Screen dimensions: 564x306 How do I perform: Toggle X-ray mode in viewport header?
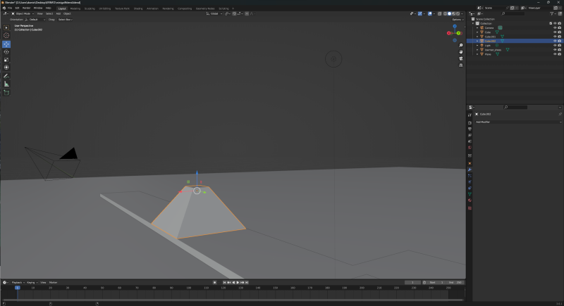pyautogui.click(x=439, y=13)
